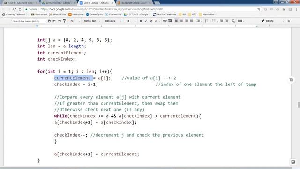Open Murach Textbooks bookmark

point(165,15)
